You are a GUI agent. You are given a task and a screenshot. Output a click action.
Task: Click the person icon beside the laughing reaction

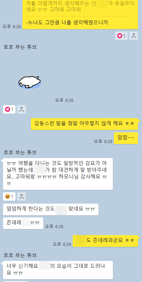pyautogui.click(x=21, y=196)
